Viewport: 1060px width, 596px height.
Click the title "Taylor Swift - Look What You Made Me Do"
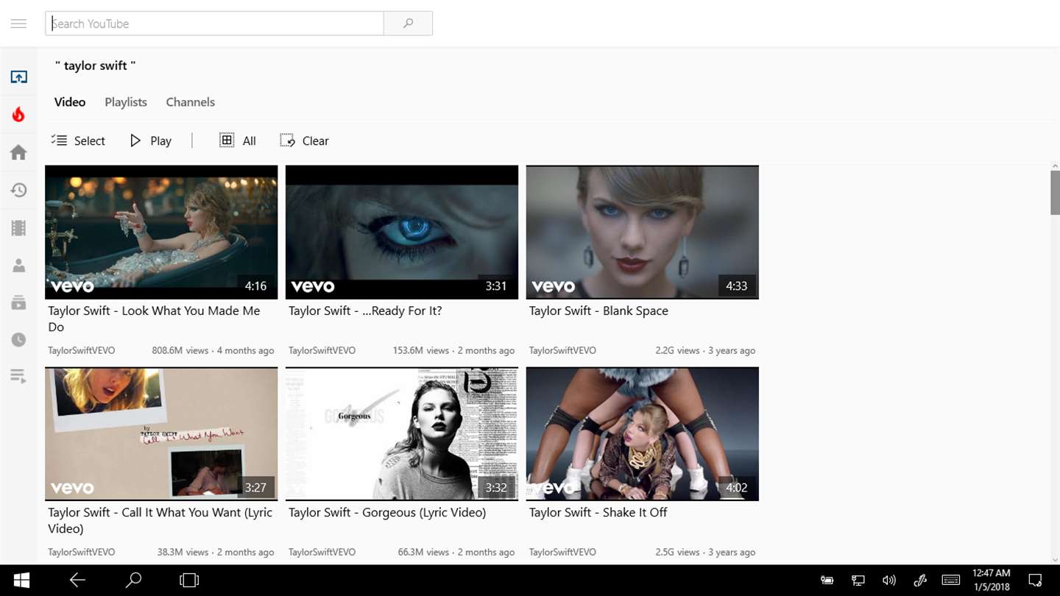(x=154, y=319)
